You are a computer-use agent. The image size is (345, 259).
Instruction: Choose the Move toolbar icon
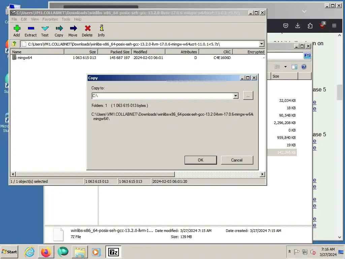pyautogui.click(x=73, y=31)
